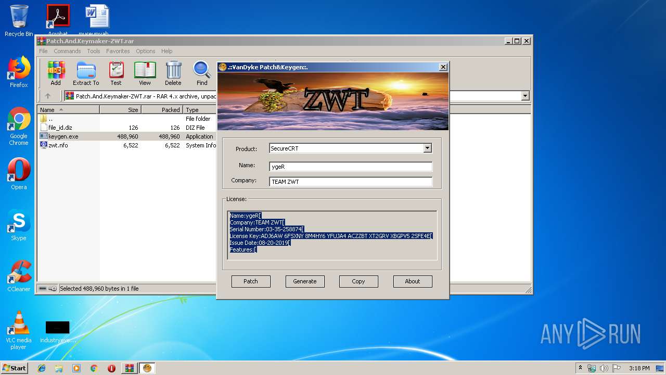Open the Firefox desktop icon
666x375 pixels.
pyautogui.click(x=19, y=72)
